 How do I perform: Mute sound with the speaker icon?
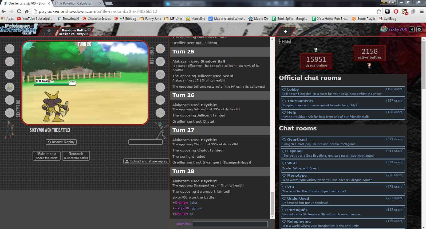(412, 29)
